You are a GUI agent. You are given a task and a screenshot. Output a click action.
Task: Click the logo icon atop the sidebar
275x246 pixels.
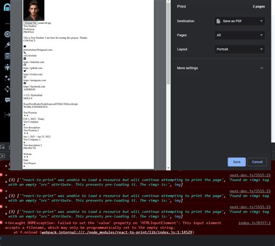pyautogui.click(x=7, y=8)
